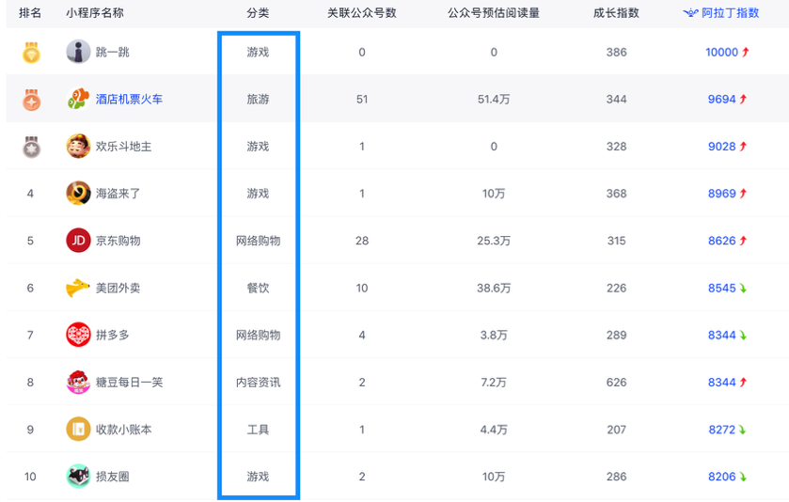Viewport: 789px width, 502px height.
Task: Click the 欢乐斗地主 app icon
Action: tap(78, 147)
